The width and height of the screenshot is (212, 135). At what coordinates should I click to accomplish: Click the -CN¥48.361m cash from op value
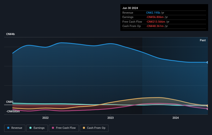pyautogui.click(x=155, y=26)
